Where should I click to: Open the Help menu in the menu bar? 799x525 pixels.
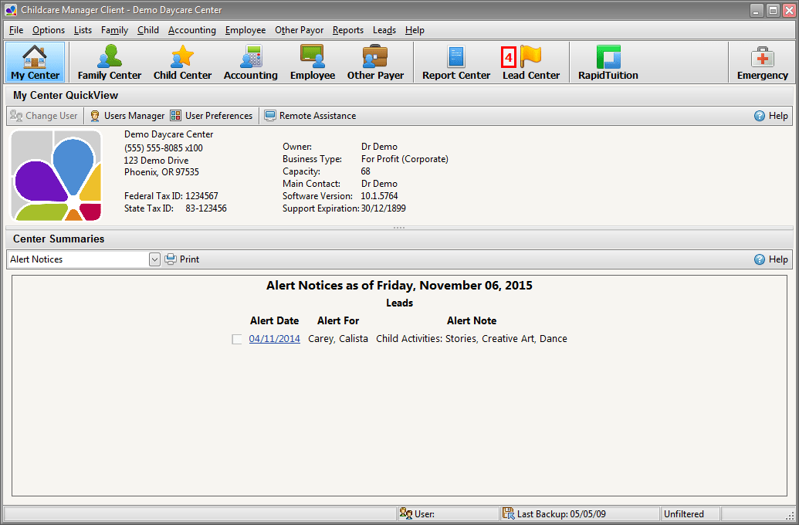(415, 30)
